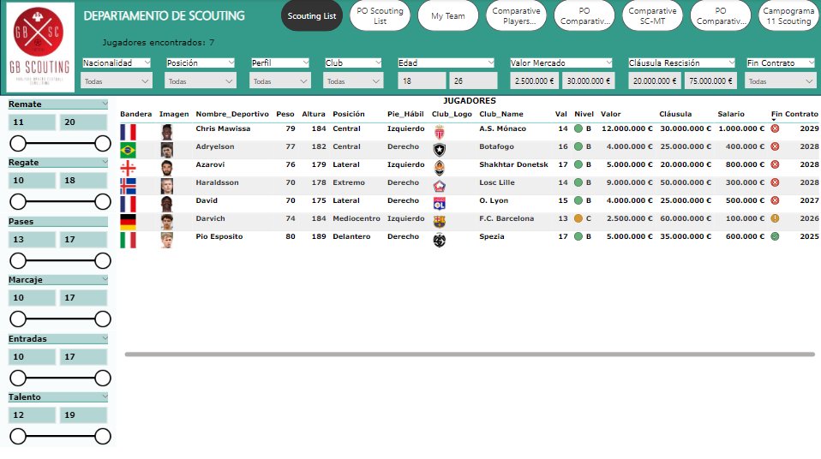
Task: Click the Germany flag in Darvich row
Action: (x=128, y=222)
